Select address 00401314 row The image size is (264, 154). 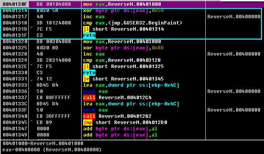(x=15, y=10)
